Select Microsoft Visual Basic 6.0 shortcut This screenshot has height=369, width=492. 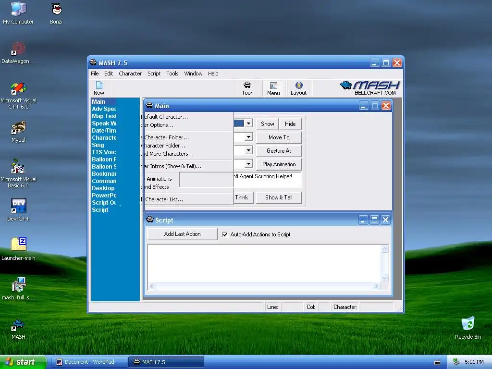(18, 174)
